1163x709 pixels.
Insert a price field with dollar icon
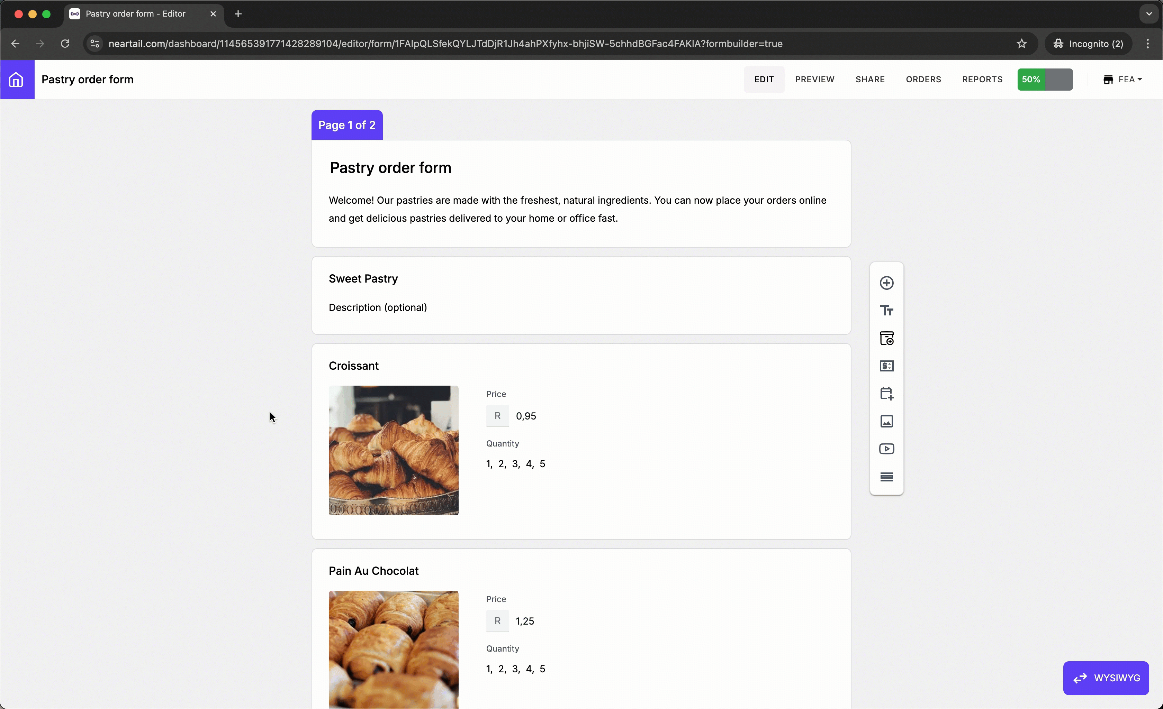pyautogui.click(x=886, y=366)
